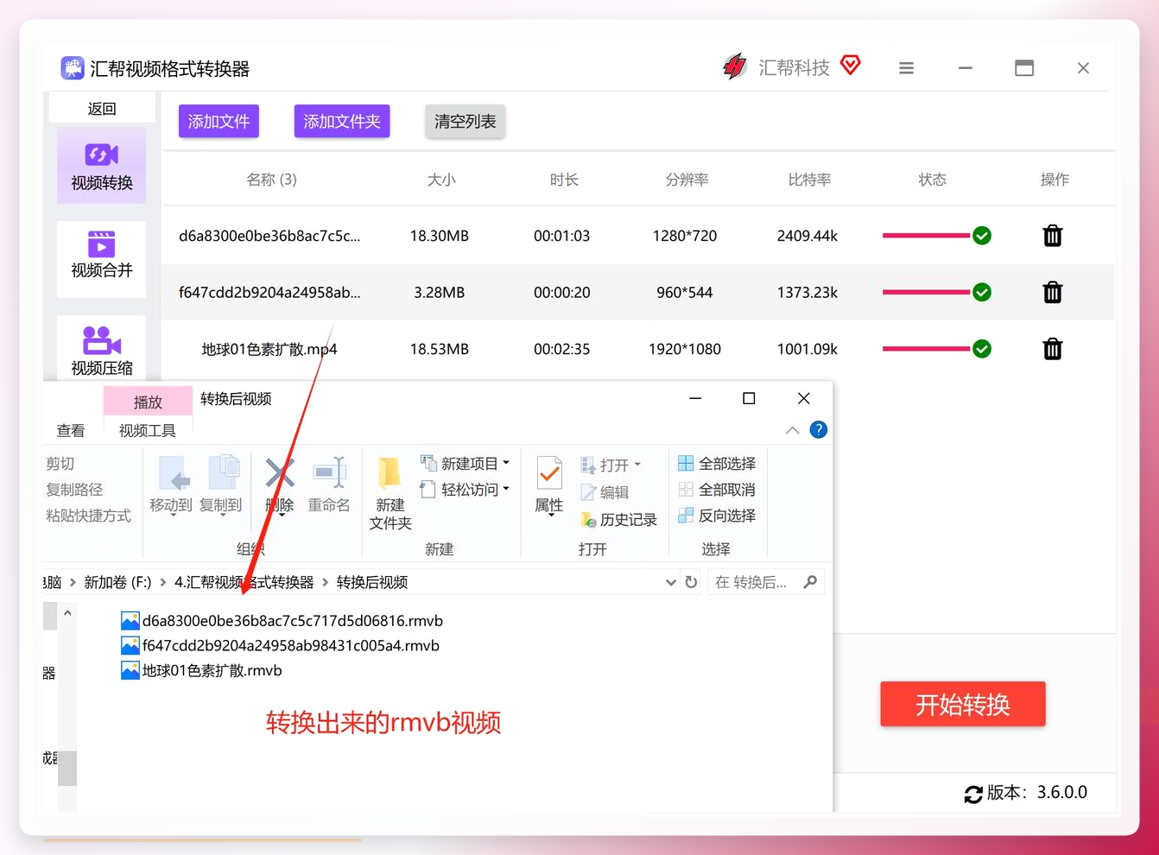Switch to the 查看 ribbon tab
This screenshot has width=1159, height=855.
pos(71,430)
